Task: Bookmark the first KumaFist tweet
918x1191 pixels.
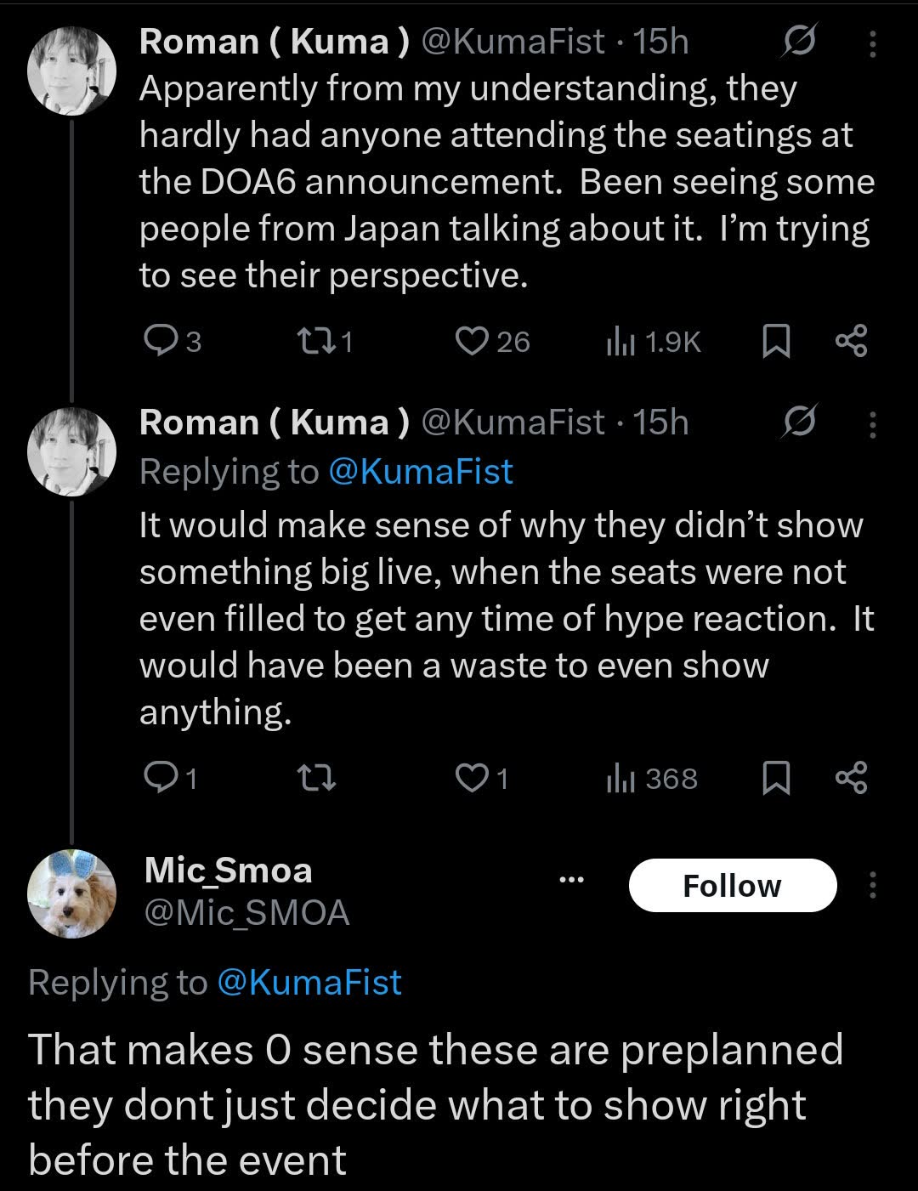Action: pos(774,342)
